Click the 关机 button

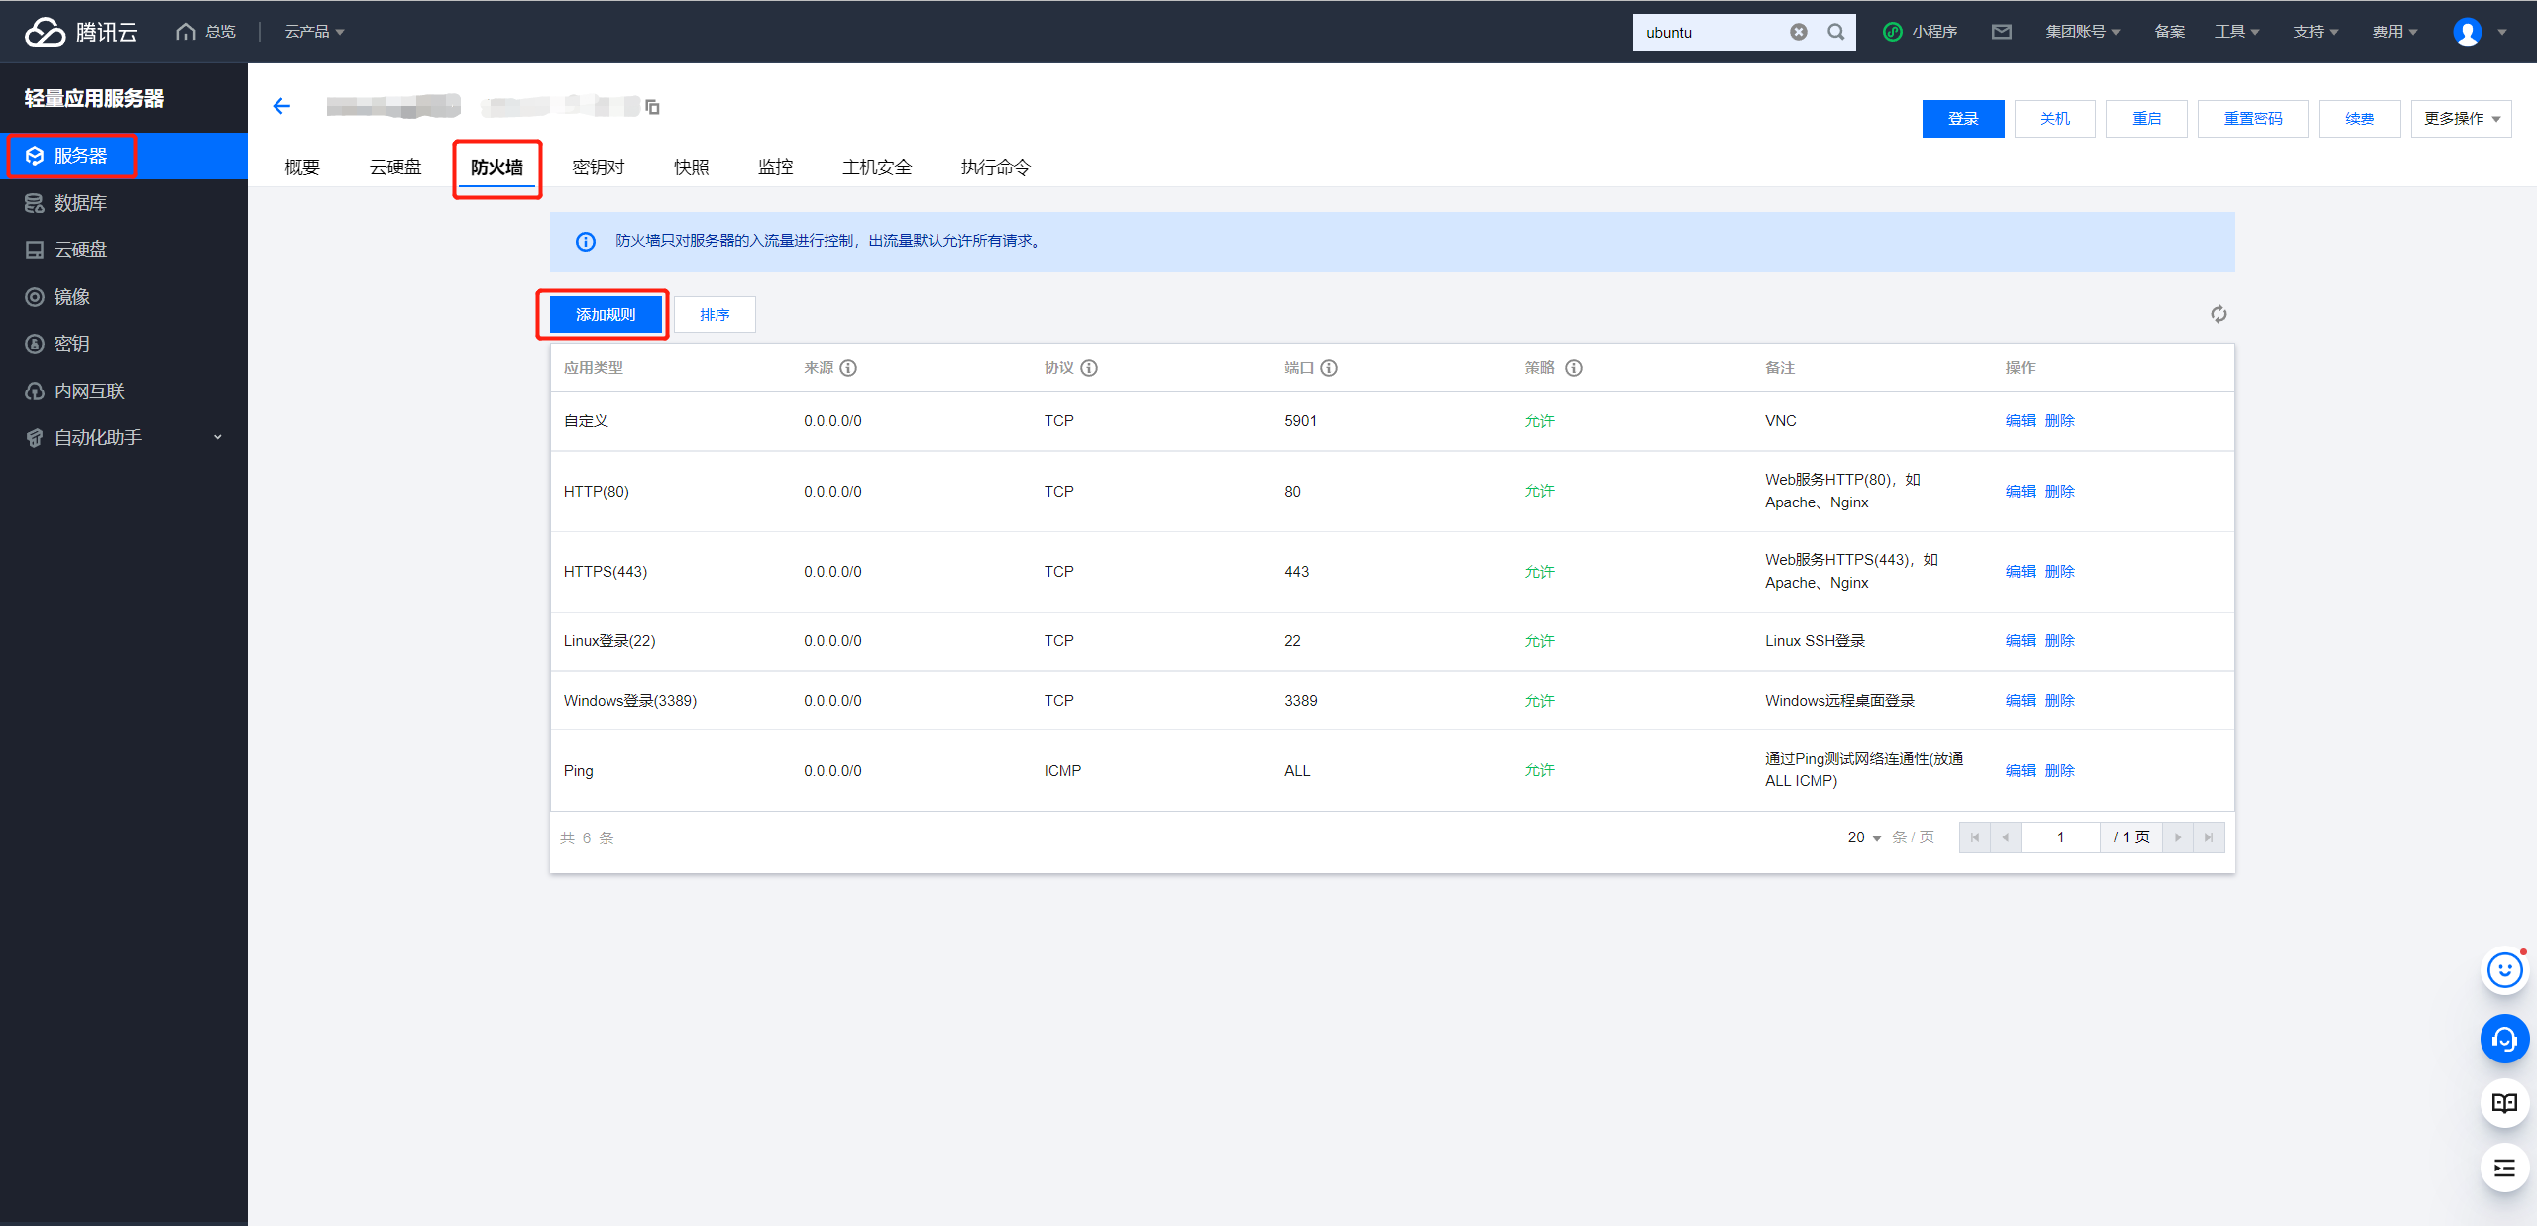click(2055, 119)
